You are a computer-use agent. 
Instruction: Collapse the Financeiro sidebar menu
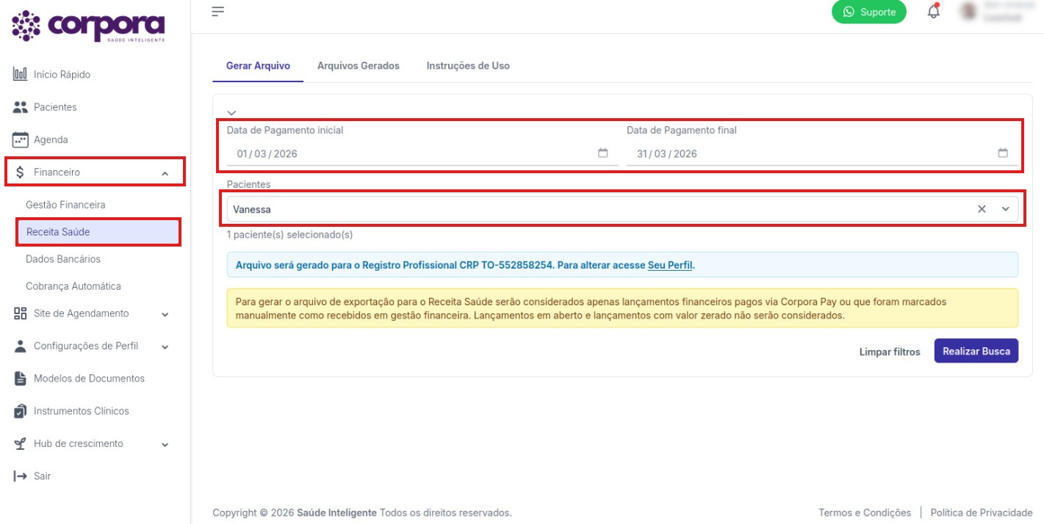click(165, 173)
